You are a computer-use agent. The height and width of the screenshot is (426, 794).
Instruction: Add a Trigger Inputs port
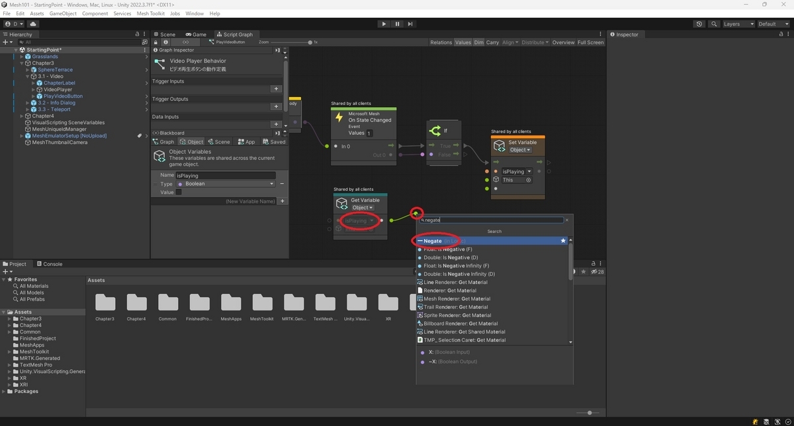coord(276,89)
